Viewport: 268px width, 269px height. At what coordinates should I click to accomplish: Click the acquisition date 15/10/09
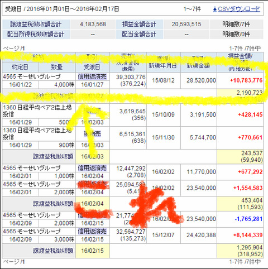click(x=163, y=114)
